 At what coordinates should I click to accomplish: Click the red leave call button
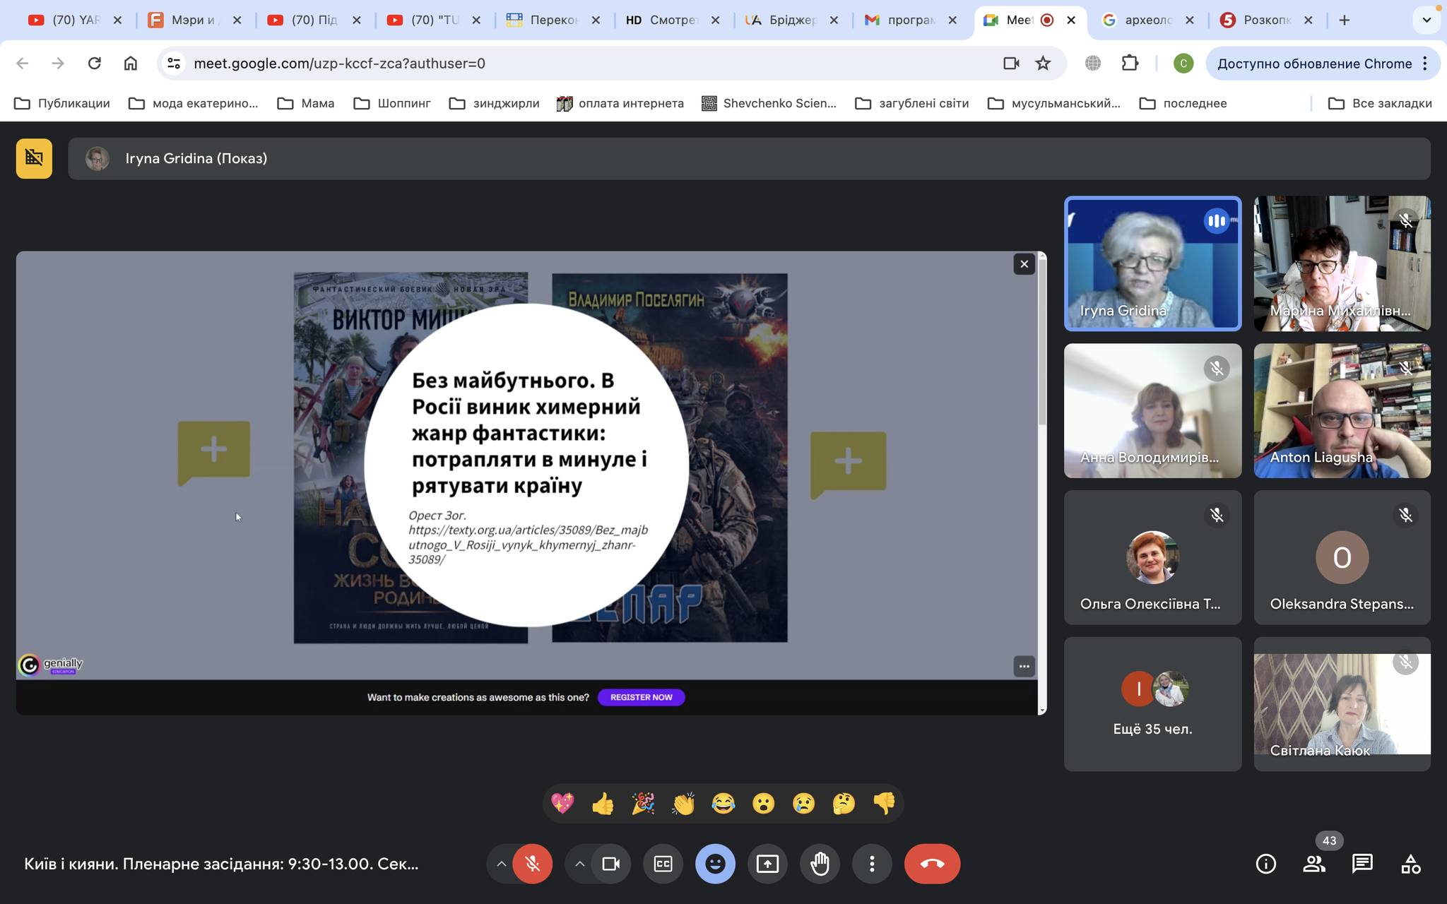point(932,864)
